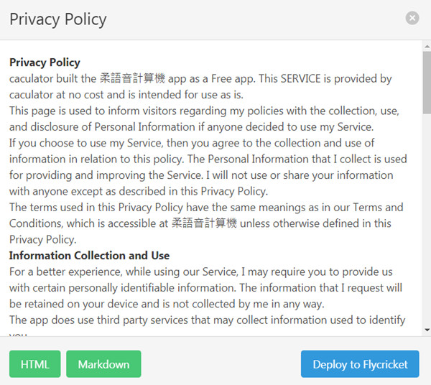This screenshot has width=431, height=385.
Task: Click the dialog title Privacy Policy
Action: (57, 19)
